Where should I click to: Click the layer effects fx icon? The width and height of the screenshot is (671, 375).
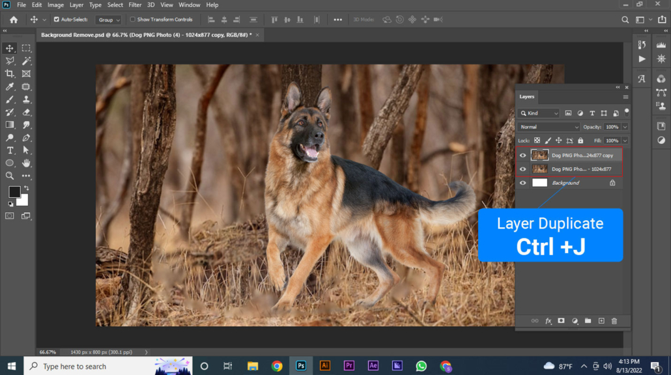(548, 321)
